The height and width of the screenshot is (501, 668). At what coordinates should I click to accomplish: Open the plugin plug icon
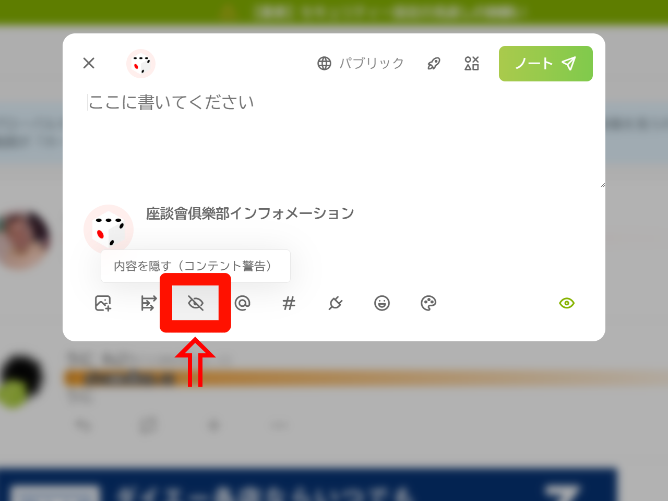pyautogui.click(x=335, y=303)
